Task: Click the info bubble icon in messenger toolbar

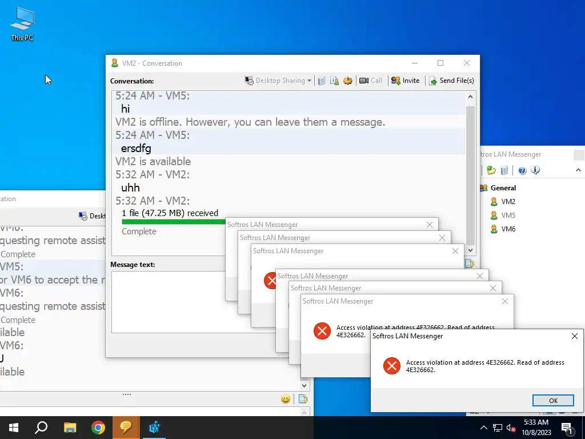Action: (x=535, y=170)
